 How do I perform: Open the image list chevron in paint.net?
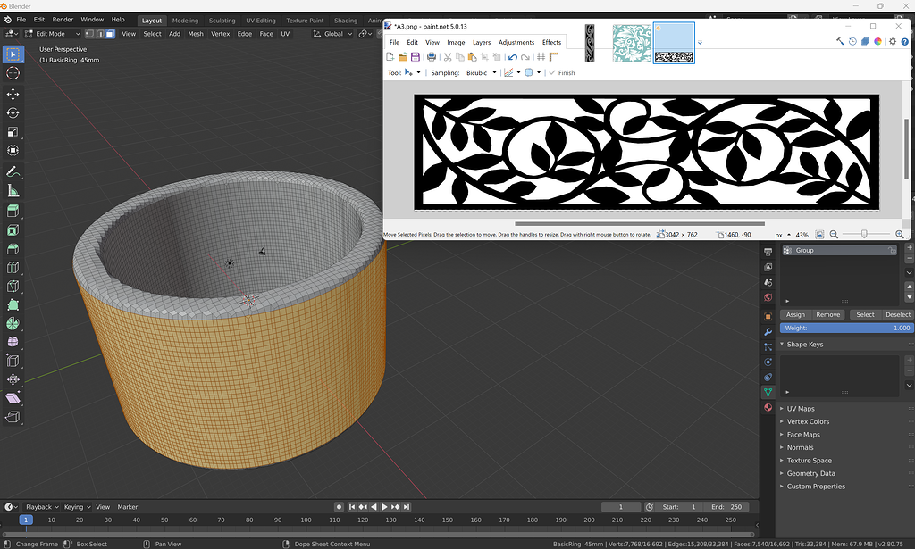click(700, 43)
